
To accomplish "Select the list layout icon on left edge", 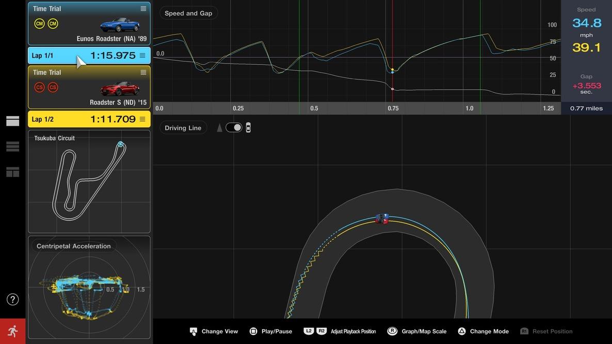I will tap(12, 145).
